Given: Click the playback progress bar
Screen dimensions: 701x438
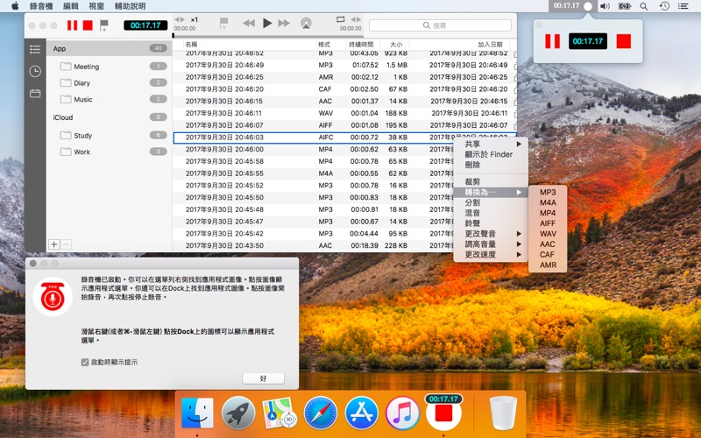Looking at the screenshot, I should (267, 35).
